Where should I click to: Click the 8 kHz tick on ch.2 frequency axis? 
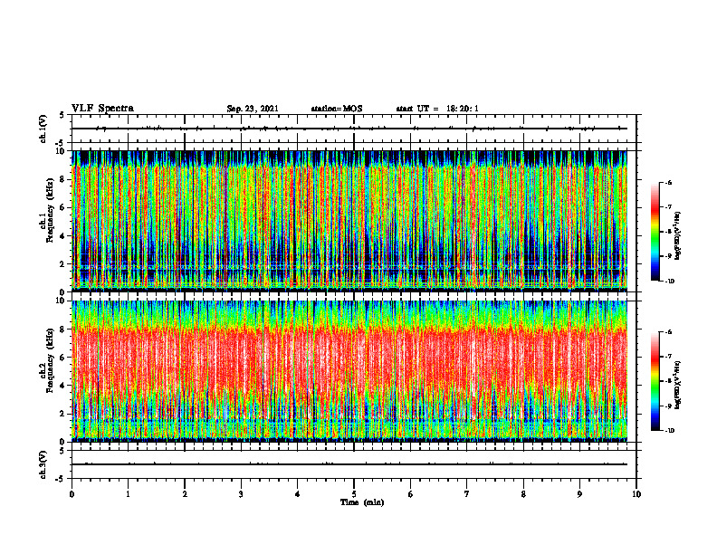63,330
